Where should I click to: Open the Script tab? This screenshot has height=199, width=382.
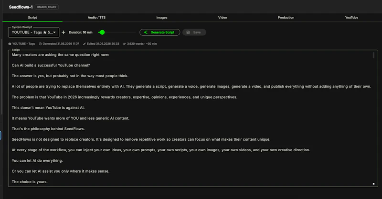[x=32, y=18]
